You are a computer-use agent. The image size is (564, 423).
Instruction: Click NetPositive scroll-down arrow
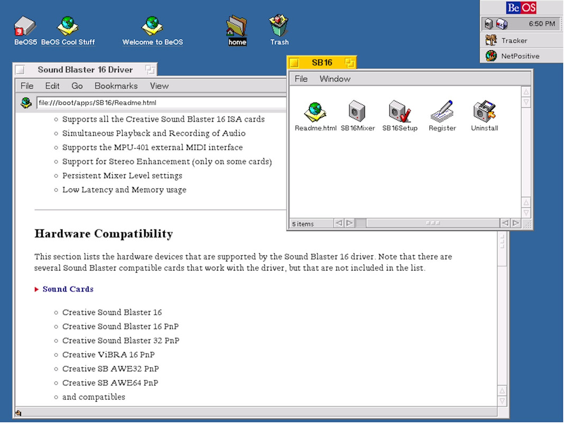point(502,401)
